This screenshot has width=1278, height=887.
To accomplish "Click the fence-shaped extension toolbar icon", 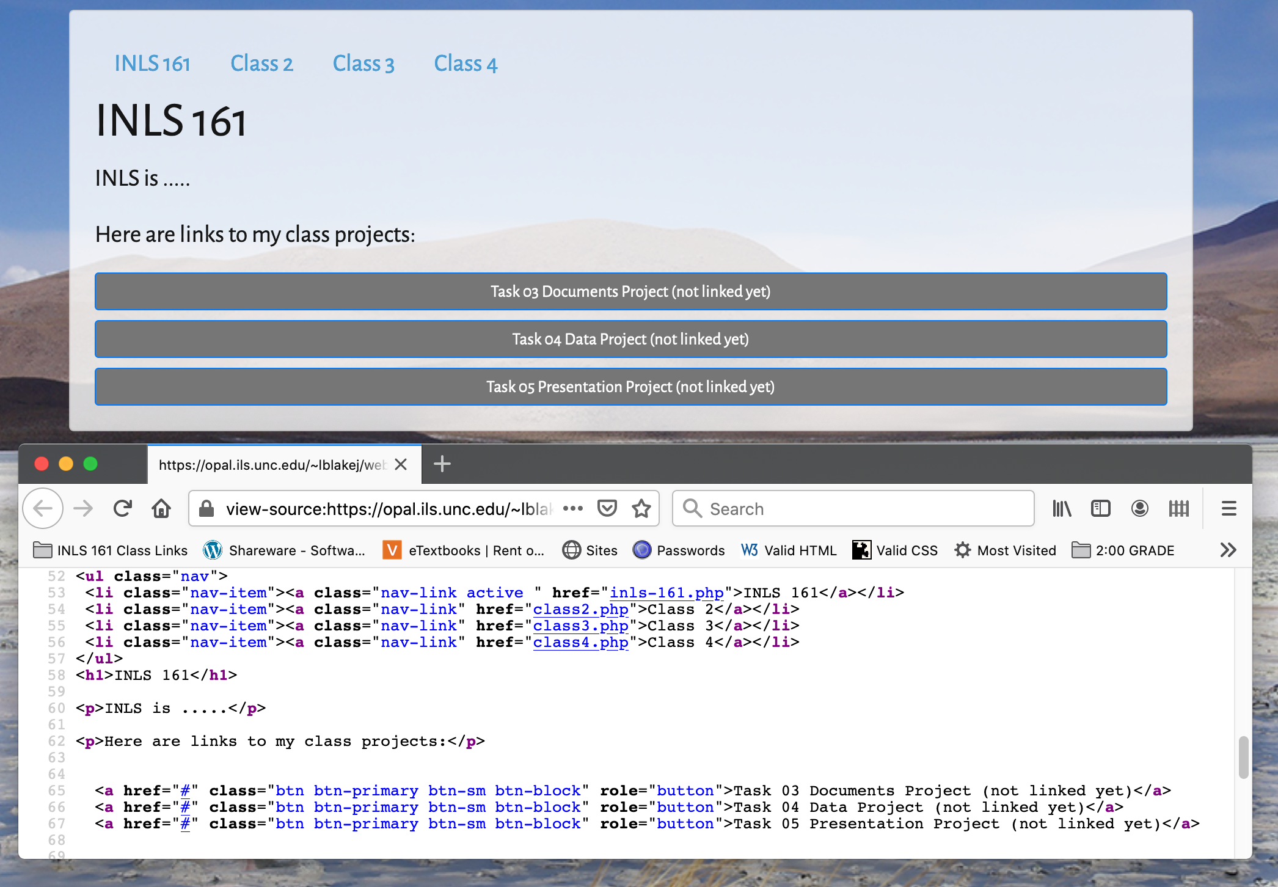I will pyautogui.click(x=1179, y=508).
